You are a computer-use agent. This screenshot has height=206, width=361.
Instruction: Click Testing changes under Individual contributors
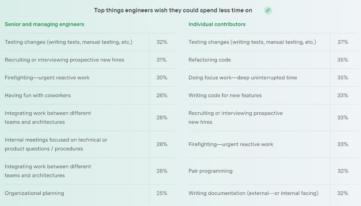tap(252, 42)
